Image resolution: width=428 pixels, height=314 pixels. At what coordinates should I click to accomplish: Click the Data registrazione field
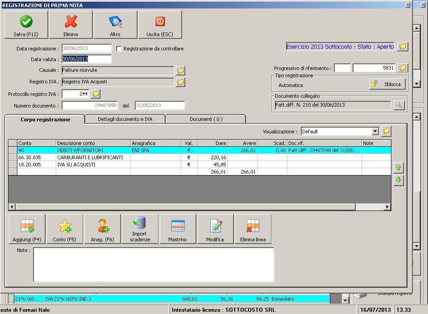(x=87, y=48)
